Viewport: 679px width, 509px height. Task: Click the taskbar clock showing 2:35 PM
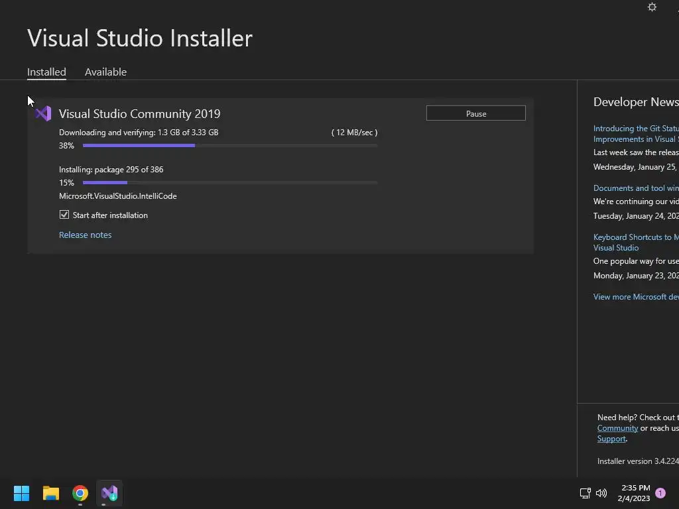click(634, 493)
